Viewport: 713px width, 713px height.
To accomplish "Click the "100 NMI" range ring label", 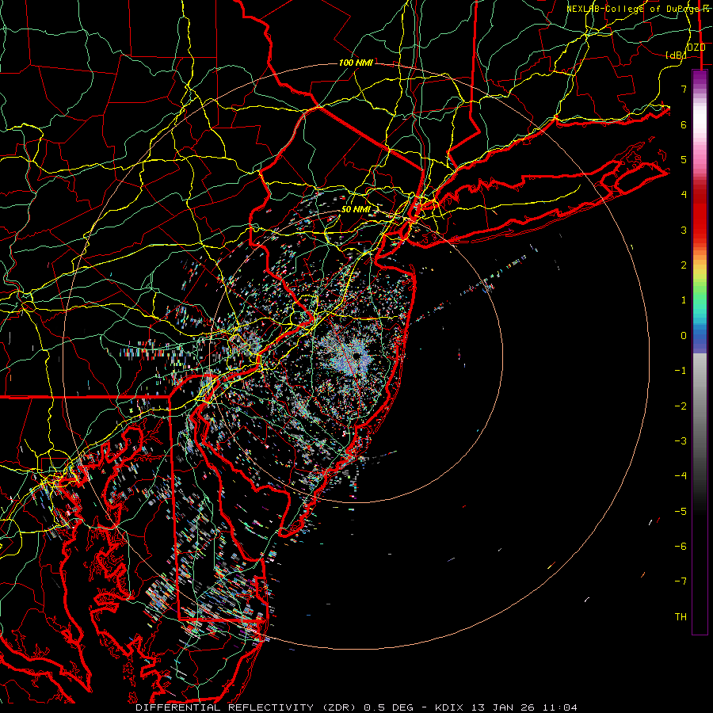I will (356, 63).
